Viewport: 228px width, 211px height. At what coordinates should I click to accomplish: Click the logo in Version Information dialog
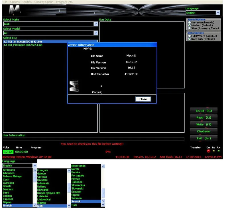(74, 86)
